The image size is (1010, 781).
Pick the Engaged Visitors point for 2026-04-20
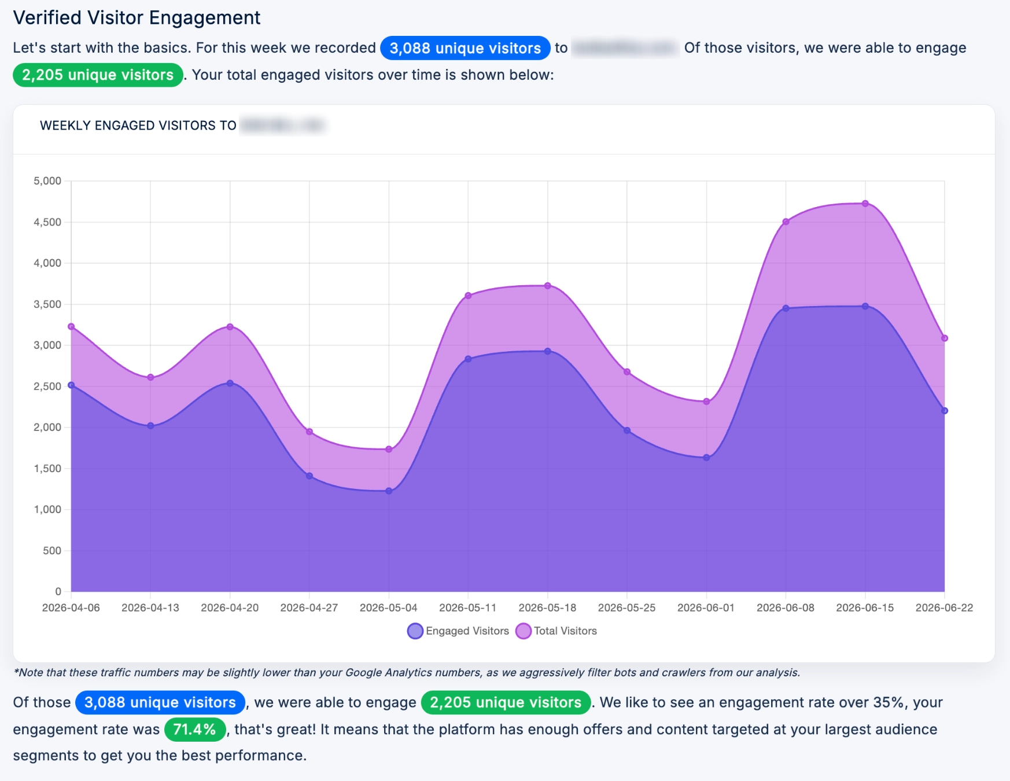[x=230, y=383]
